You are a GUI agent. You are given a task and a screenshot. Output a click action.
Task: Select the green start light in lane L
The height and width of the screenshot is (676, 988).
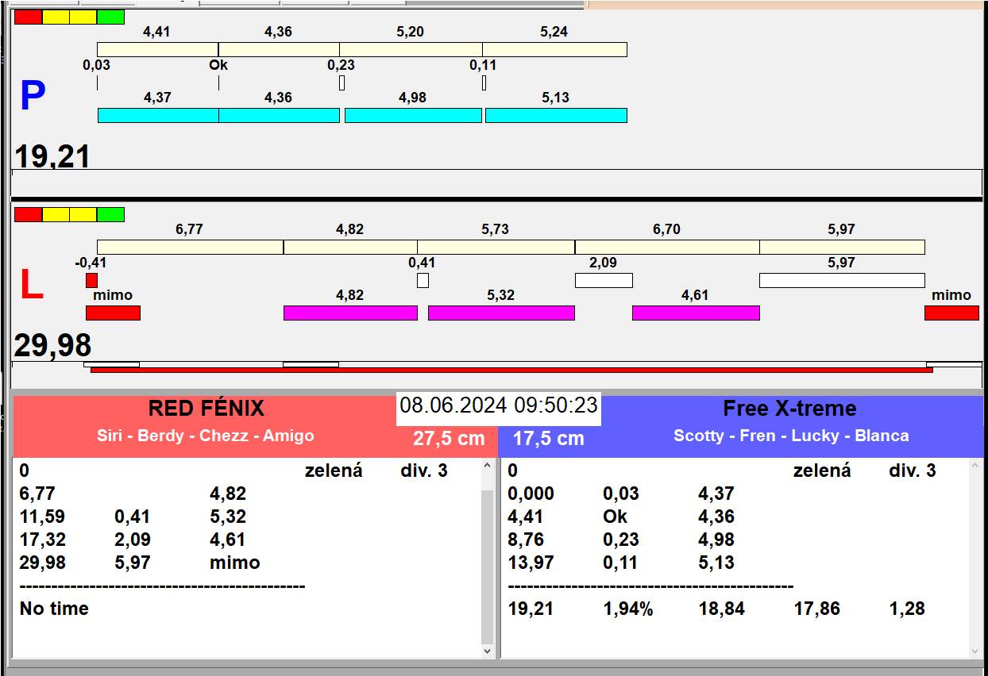(110, 214)
